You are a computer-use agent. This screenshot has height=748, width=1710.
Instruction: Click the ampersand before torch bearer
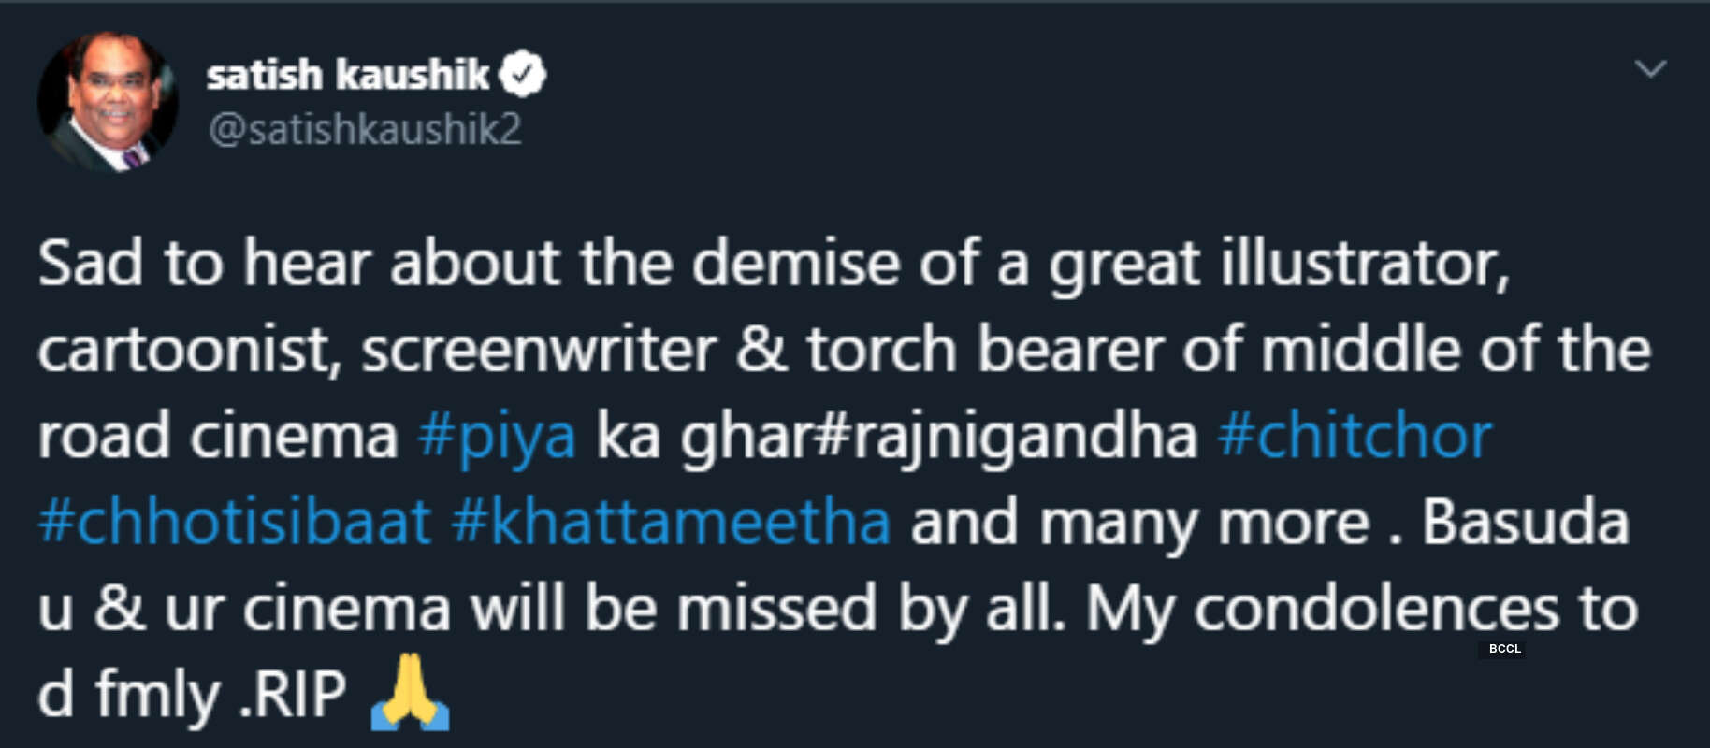(761, 351)
